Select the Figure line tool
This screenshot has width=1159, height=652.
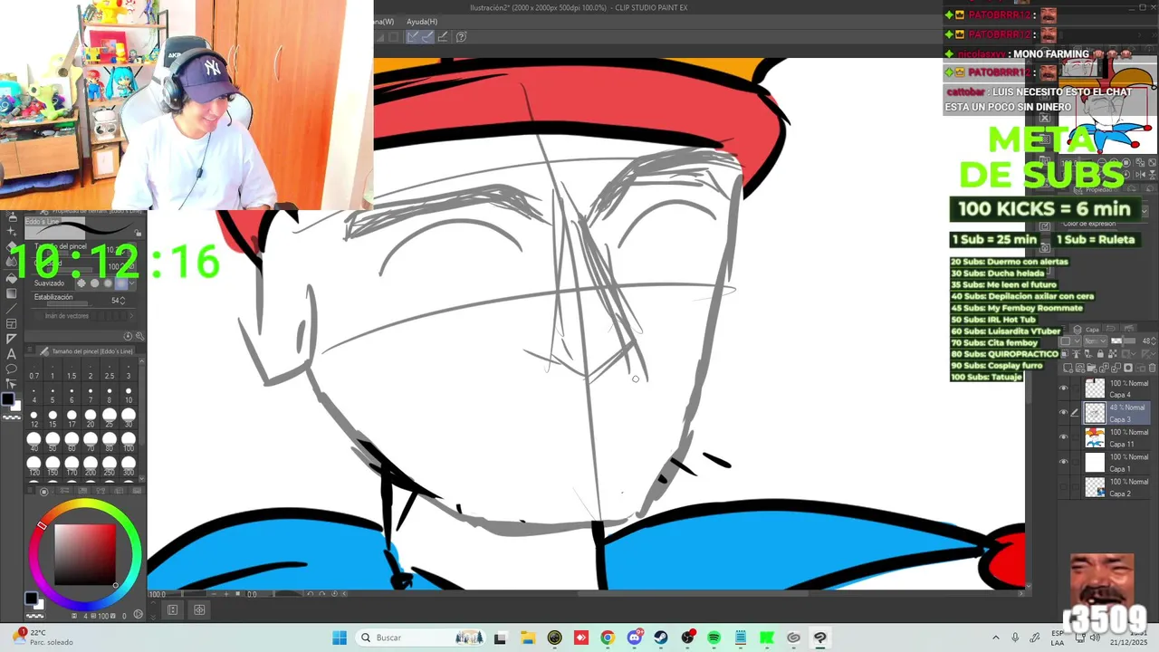click(12, 309)
